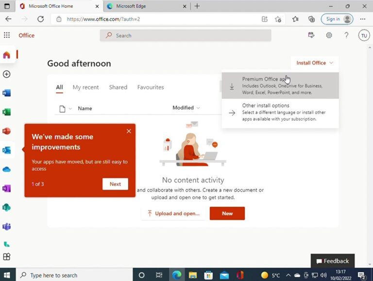
Task: Switch to the My recent tab
Action: point(85,87)
